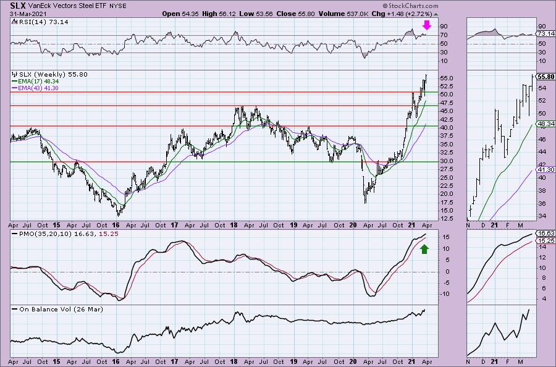556x367 pixels.
Task: Click the RSI(14) 73.14 indicator legend
Action: click(43, 22)
